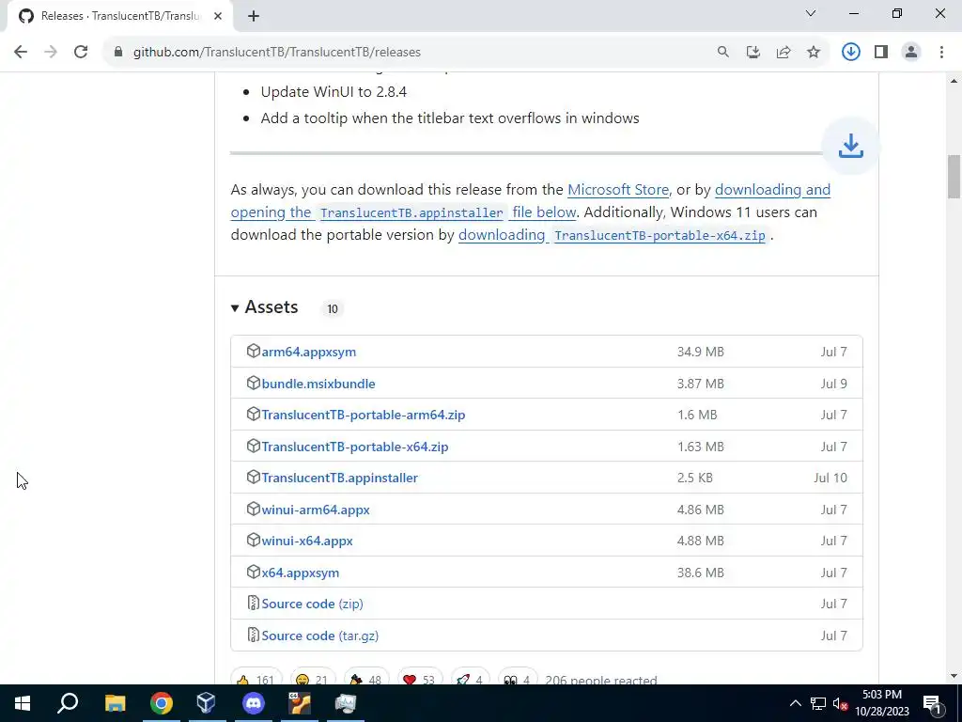Screen dimensions: 962x722
Task: Click package icon beside arm64.appxsym
Action: tap(254, 352)
